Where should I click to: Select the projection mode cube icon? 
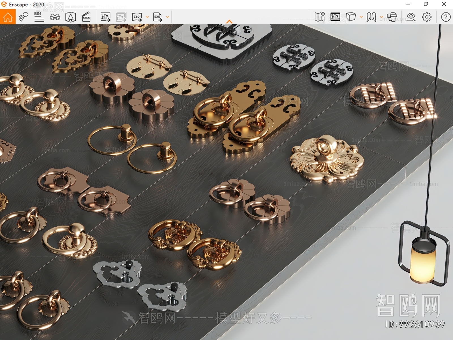351,17
